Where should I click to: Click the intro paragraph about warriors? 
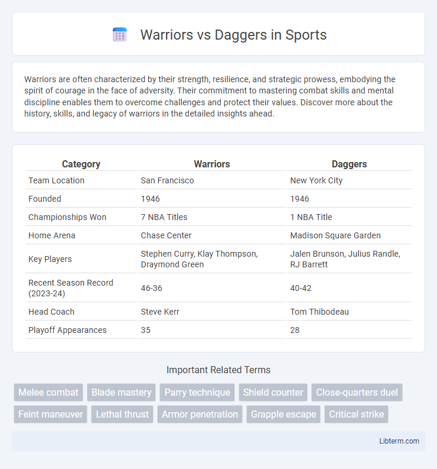[x=210, y=96]
